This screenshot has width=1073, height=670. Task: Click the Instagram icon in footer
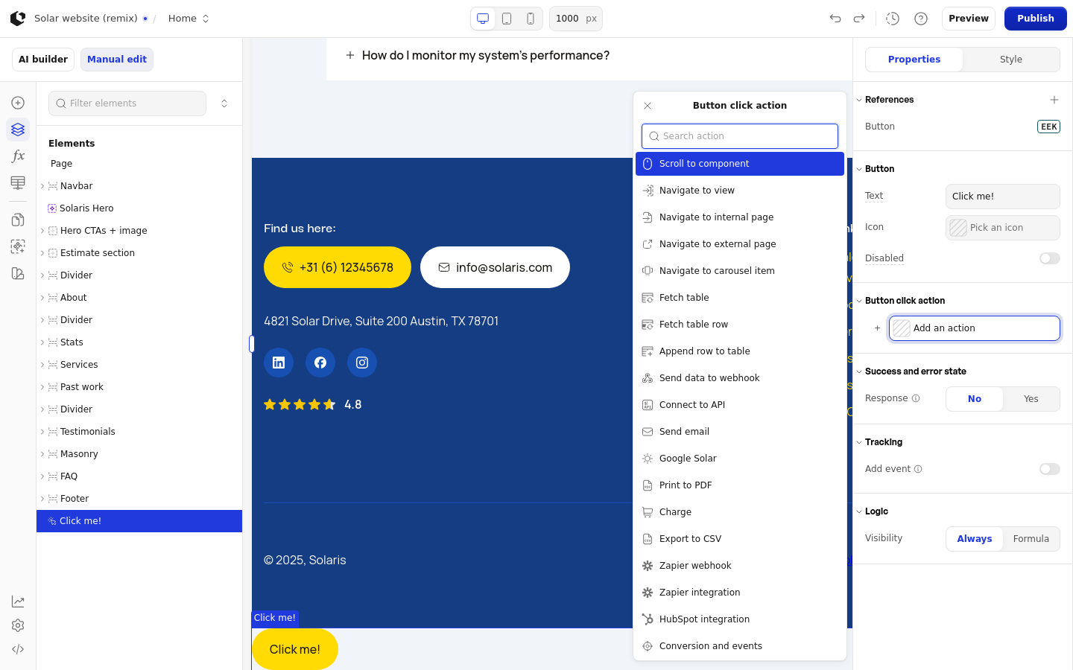click(362, 363)
